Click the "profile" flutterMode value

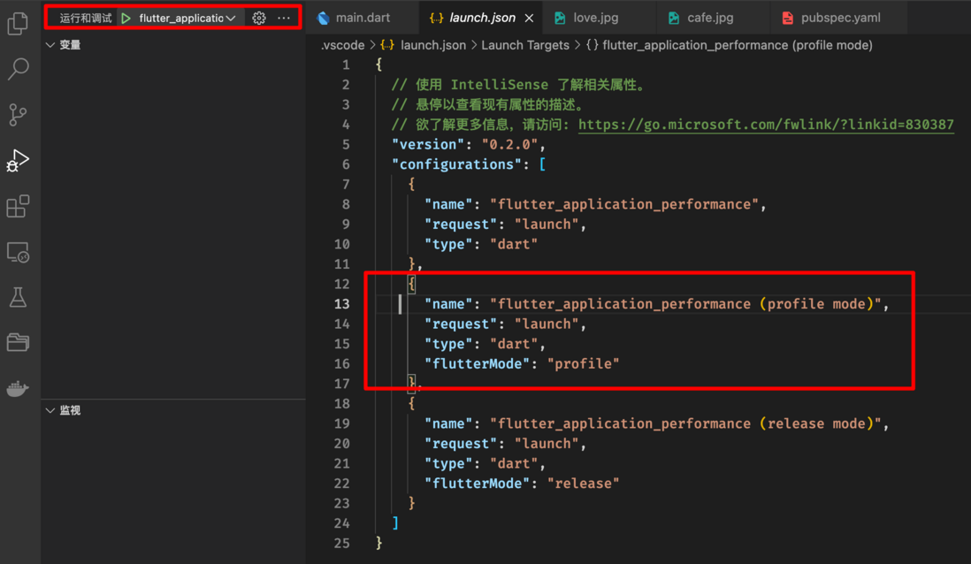tap(583, 363)
